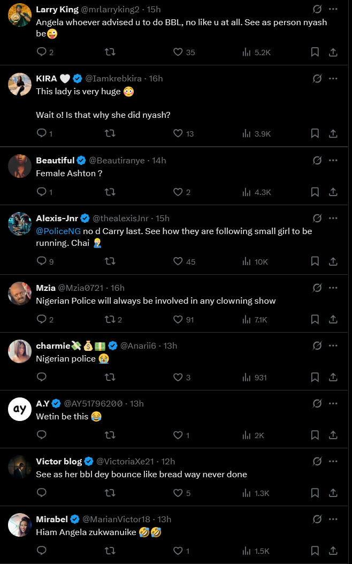Screen dimensions: 352x564
Task: Open more menu on Alexis-Jnr's tweet
Action: pos(333,218)
